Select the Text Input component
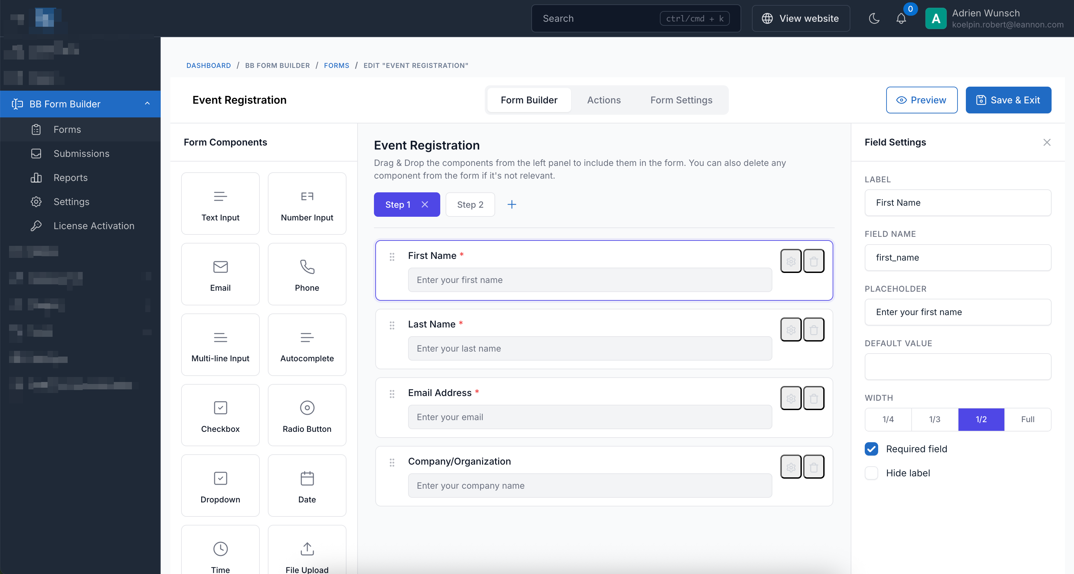Image resolution: width=1074 pixels, height=574 pixels. click(x=220, y=203)
